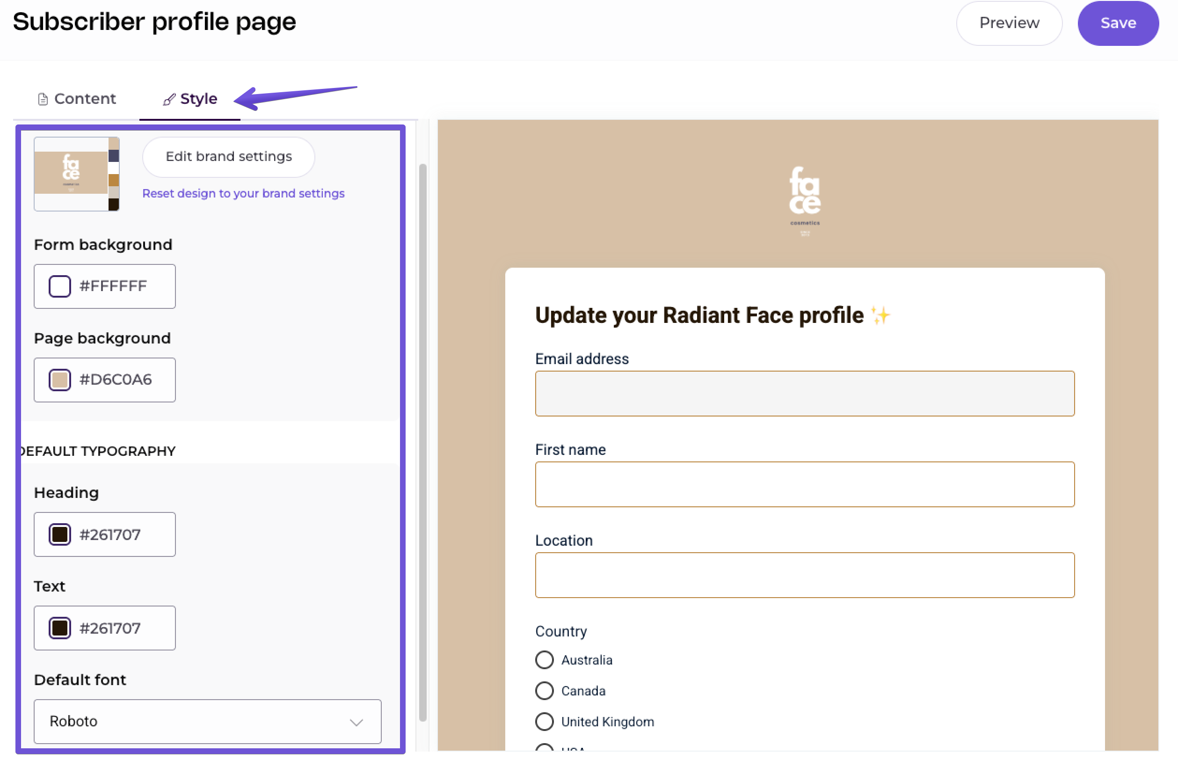Open the brand preview thumbnail
Viewport: 1178px width, 760px height.
[x=76, y=174]
